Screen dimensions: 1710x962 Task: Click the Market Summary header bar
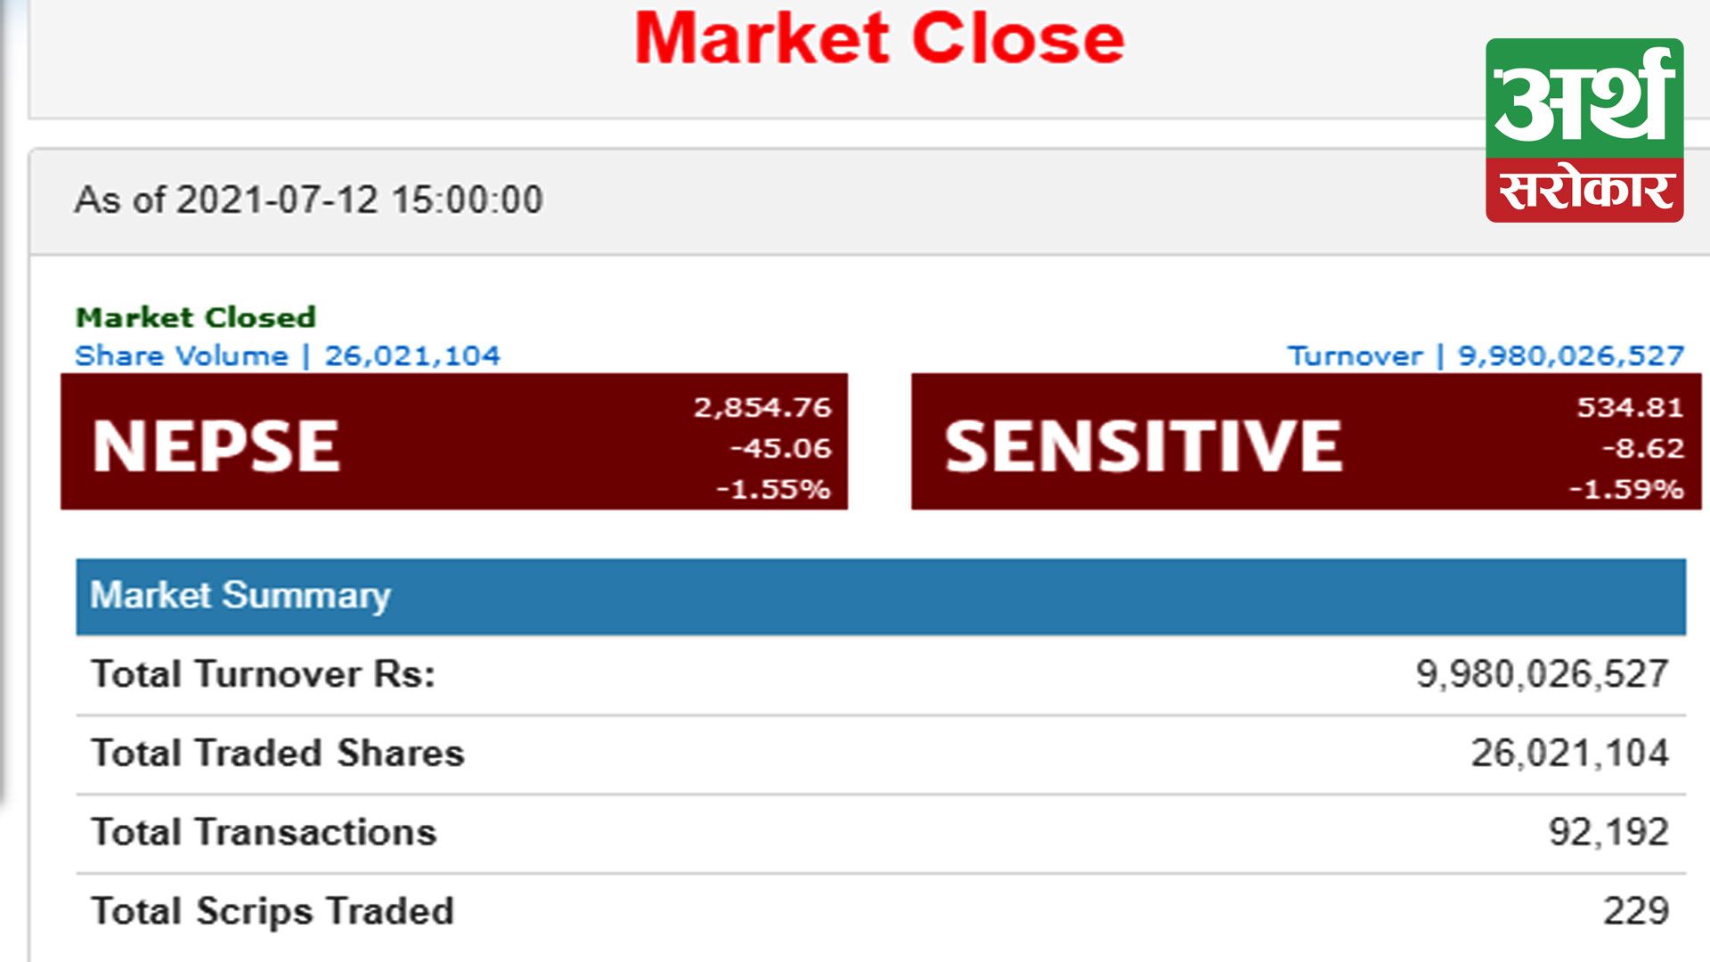[881, 596]
